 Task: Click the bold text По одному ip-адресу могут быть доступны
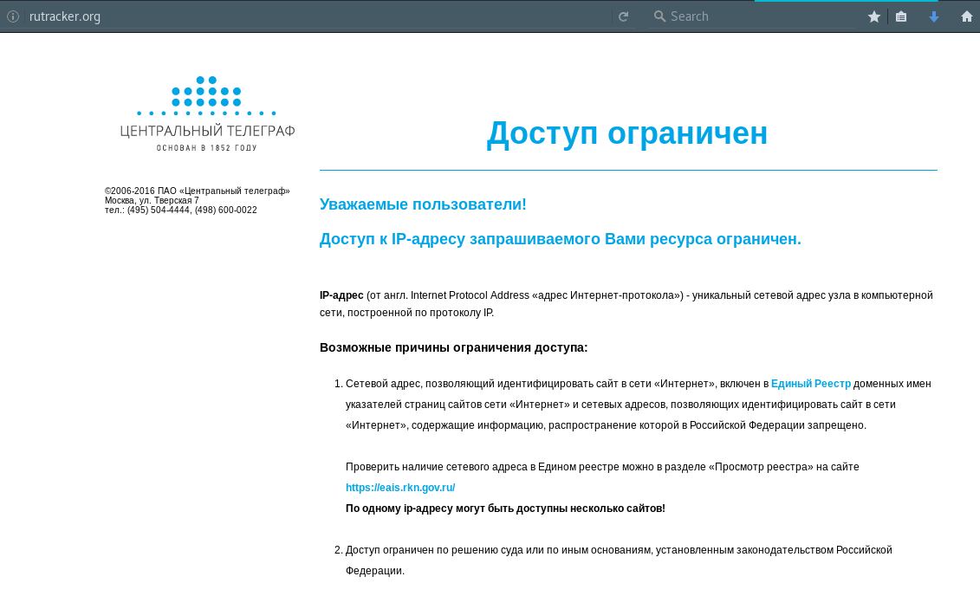pyautogui.click(x=505, y=509)
